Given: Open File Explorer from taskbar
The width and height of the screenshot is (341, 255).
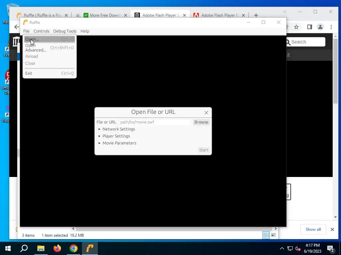Looking at the screenshot, I should point(41,248).
